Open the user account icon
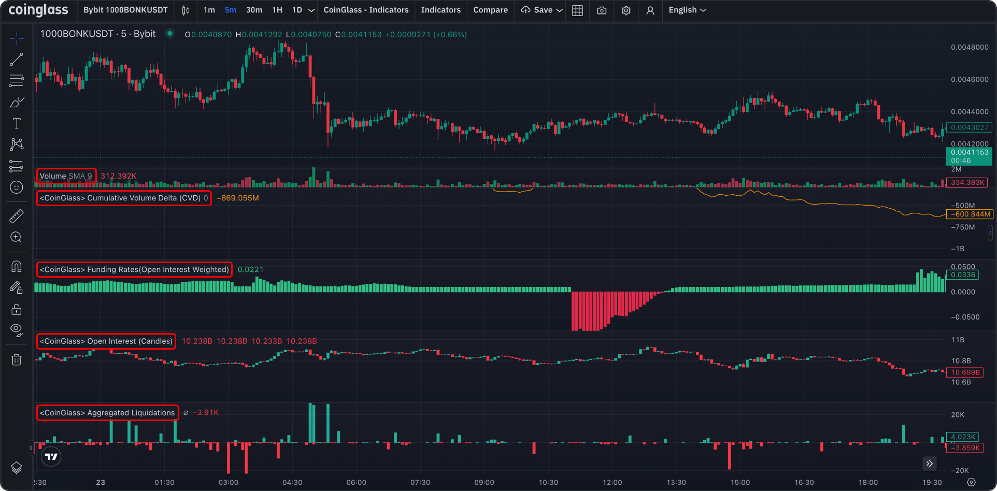Screen dimensions: 997x491 (650, 10)
